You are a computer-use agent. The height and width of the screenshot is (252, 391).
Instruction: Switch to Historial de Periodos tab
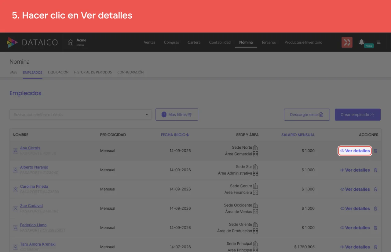(x=93, y=72)
